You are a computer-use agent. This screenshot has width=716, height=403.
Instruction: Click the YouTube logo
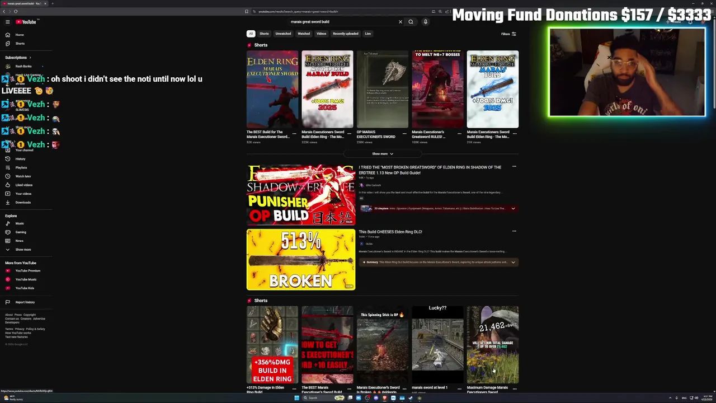tap(26, 22)
